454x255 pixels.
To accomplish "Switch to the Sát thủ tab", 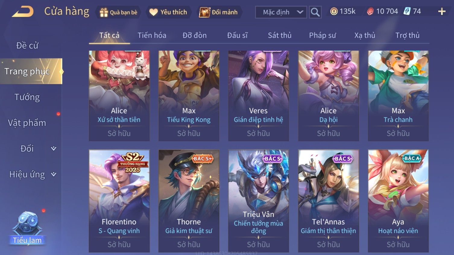I will [x=279, y=35].
